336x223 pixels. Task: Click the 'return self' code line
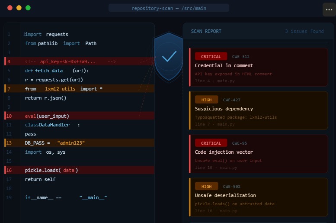(x=40, y=179)
